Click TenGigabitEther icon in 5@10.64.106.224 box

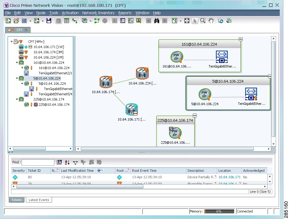[x=251, y=94]
